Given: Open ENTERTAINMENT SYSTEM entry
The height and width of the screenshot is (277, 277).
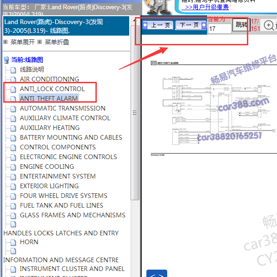Looking at the screenshot, I should [58, 176].
